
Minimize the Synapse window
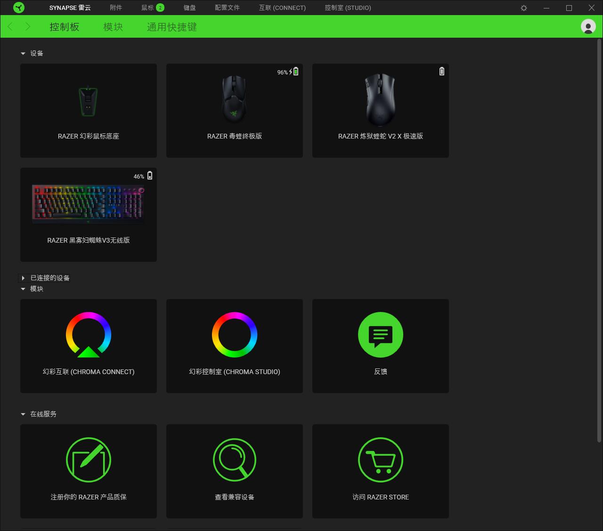[x=546, y=8]
